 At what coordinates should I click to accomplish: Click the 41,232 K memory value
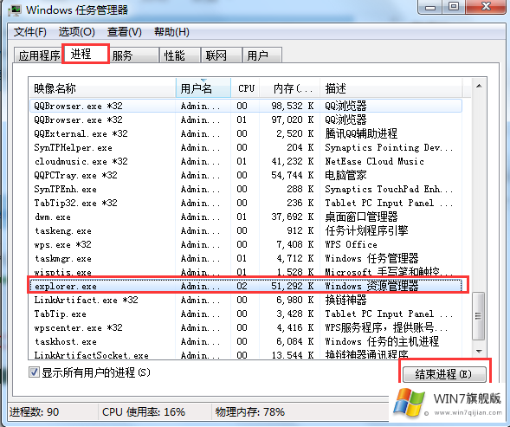pos(292,161)
